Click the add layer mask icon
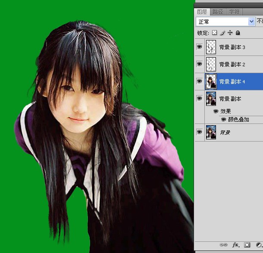This screenshot has height=253, width=263. [x=247, y=245]
